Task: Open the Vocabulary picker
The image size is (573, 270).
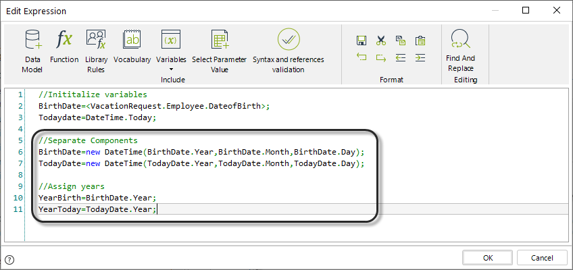Action: 132,47
